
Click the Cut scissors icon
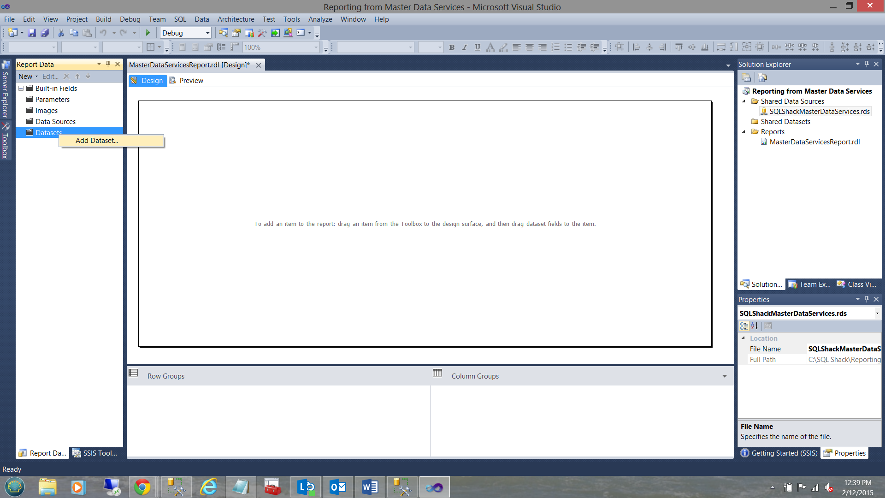coord(61,33)
